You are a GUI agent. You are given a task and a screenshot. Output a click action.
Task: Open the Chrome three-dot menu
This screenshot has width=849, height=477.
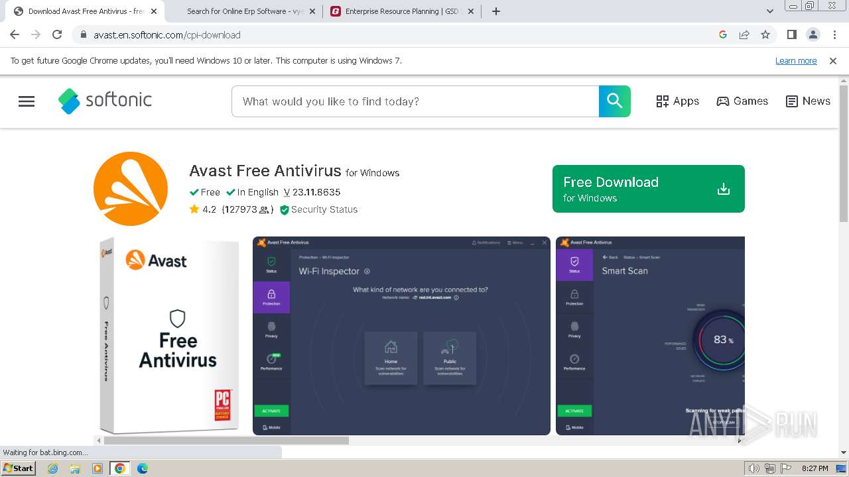834,35
